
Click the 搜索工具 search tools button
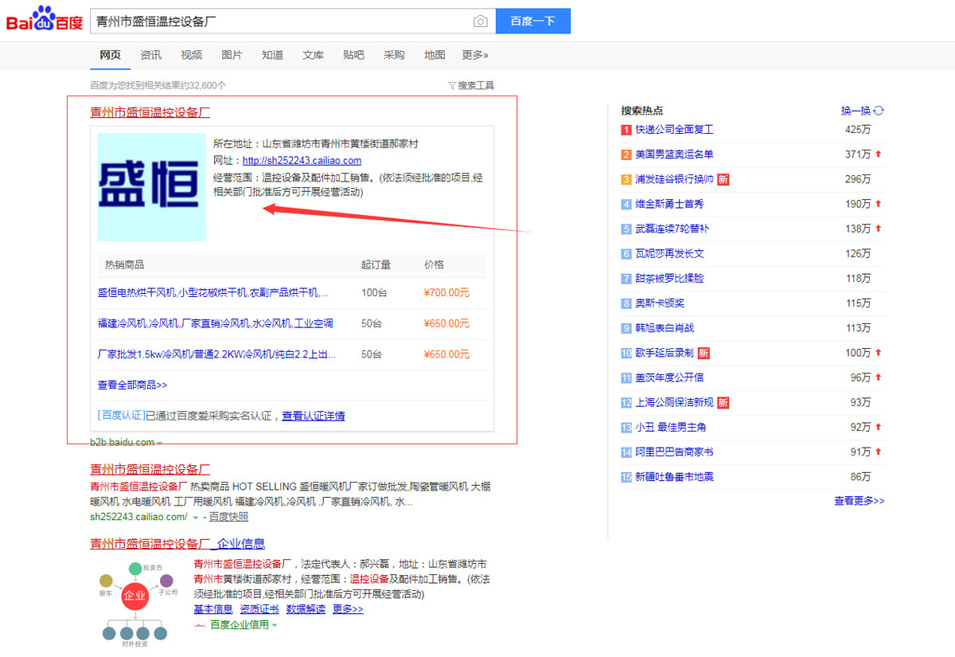coord(471,85)
